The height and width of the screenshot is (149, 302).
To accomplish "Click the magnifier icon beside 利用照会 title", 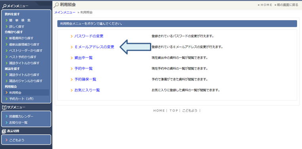I will (x=56, y=5).
